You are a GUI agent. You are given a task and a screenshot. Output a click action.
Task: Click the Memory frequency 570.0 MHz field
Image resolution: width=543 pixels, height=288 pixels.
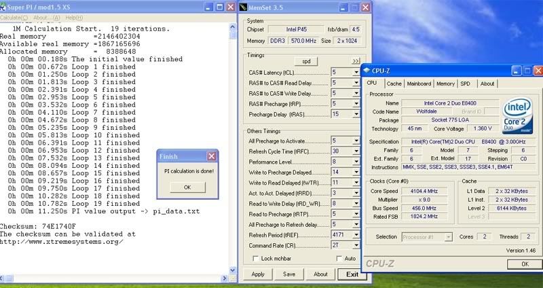[x=303, y=41]
